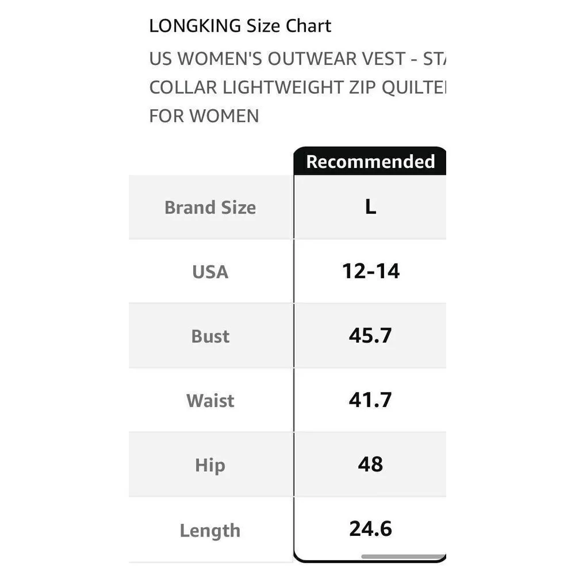Image resolution: width=575 pixels, height=575 pixels.
Task: Select the Recommended column header
Action: [370, 162]
